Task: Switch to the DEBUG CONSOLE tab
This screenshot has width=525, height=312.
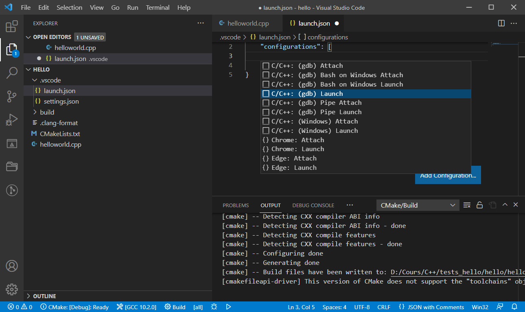Action: [x=313, y=205]
